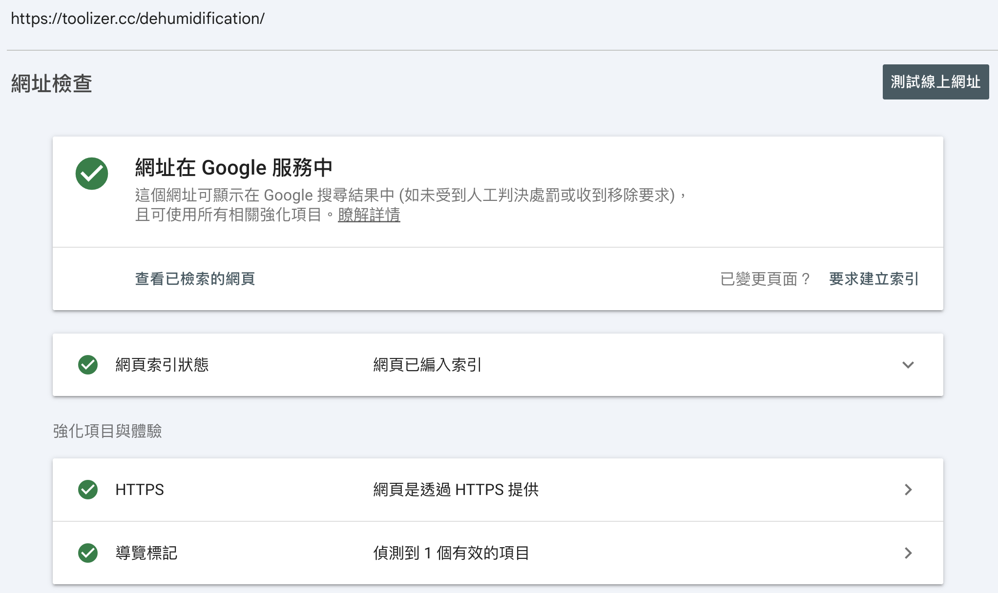Screen dimensions: 998x593
Task: Open 導覽標記 details arrow
Action: pyautogui.click(x=908, y=553)
